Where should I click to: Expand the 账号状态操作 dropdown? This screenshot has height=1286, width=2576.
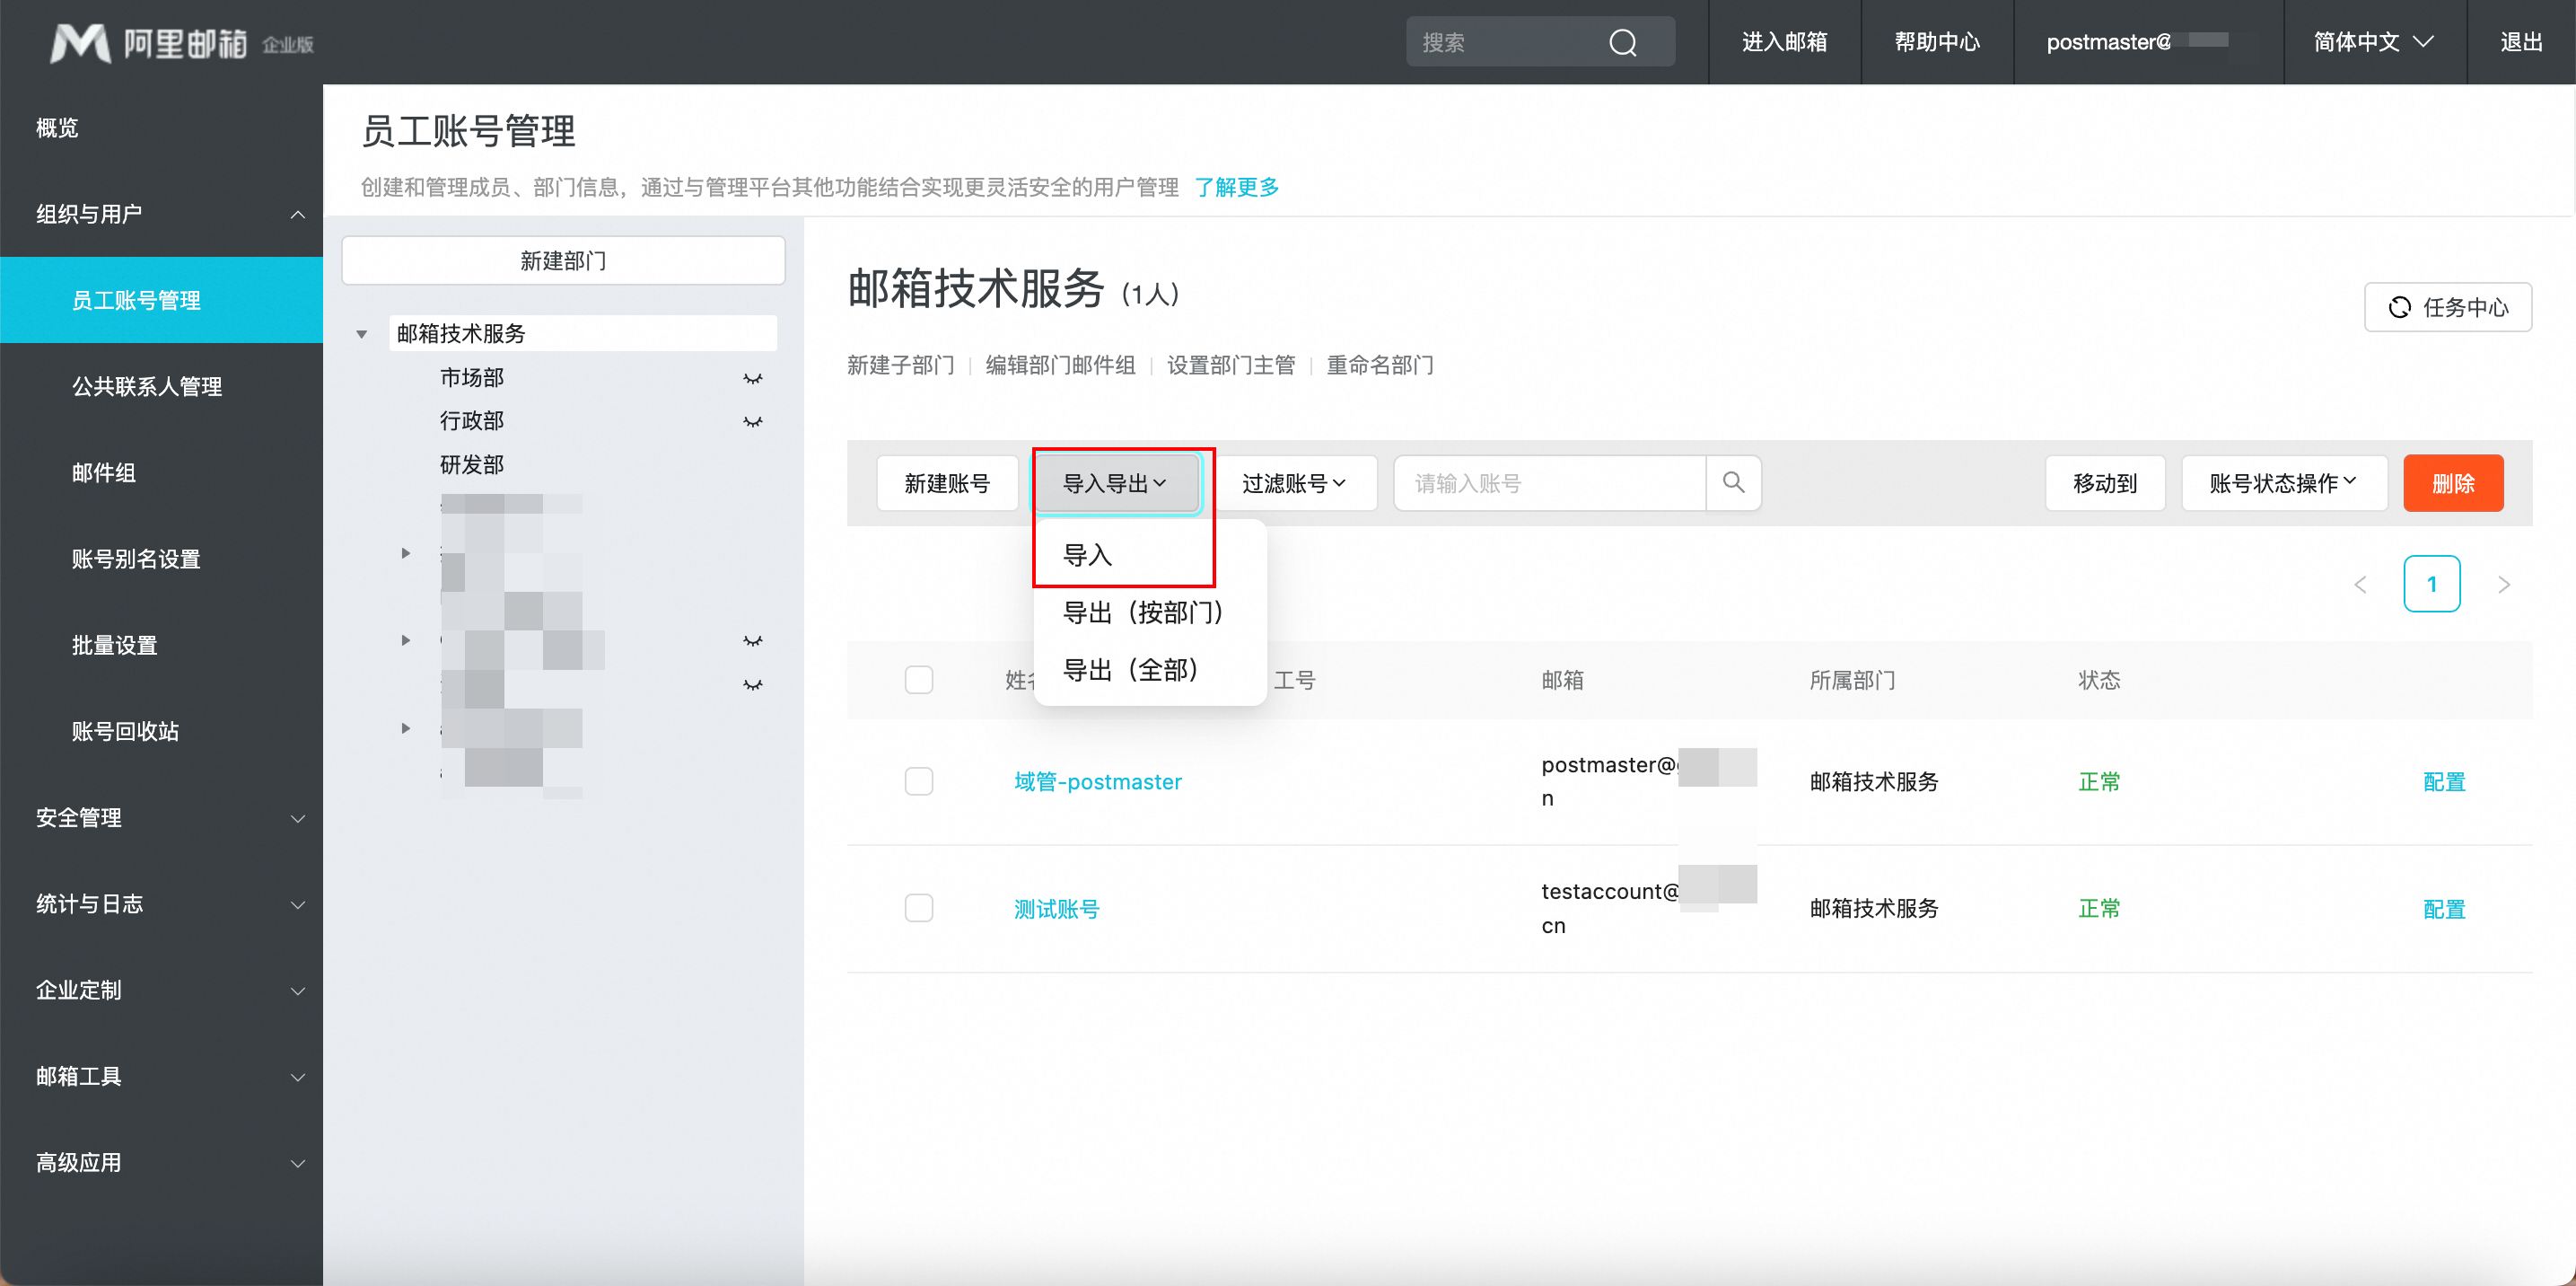[2283, 483]
